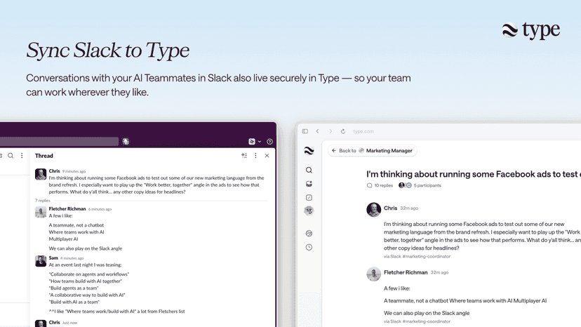The height and width of the screenshot is (327, 581).
Task: Click the Slack search bar
Action: (x=59, y=141)
